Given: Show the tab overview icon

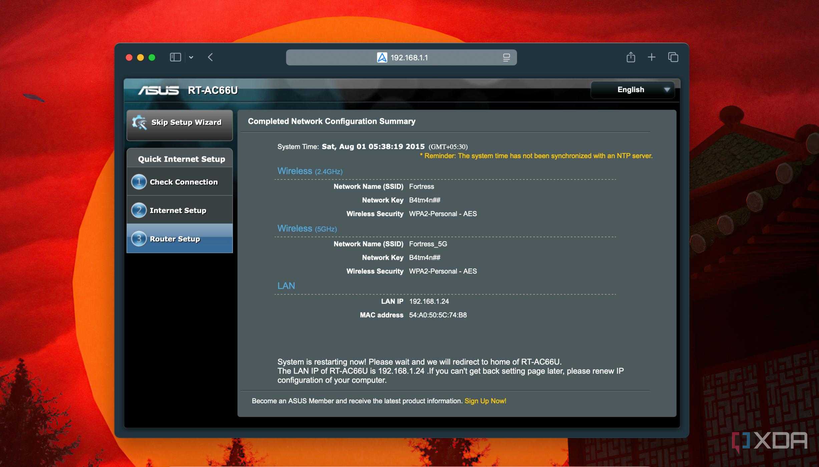Looking at the screenshot, I should (673, 57).
